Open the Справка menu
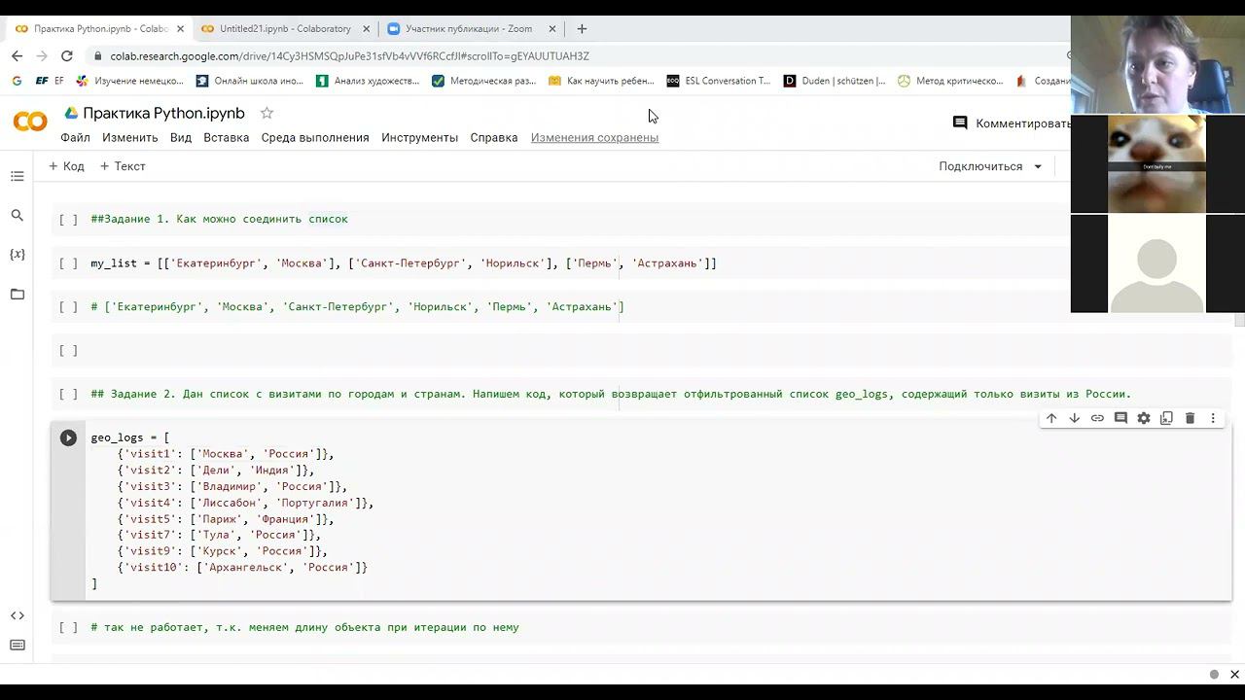 pyautogui.click(x=494, y=137)
